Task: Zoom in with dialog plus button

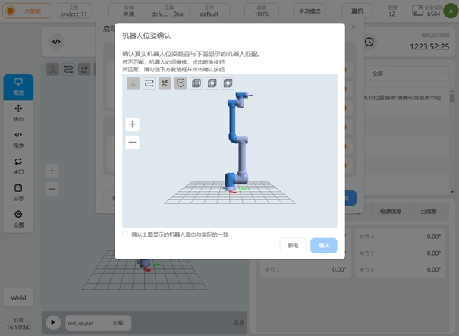Action: pos(133,124)
